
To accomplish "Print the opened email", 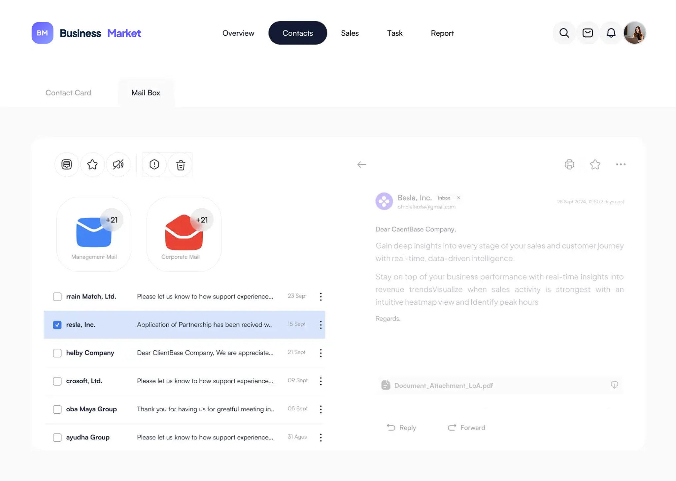I will click(569, 164).
